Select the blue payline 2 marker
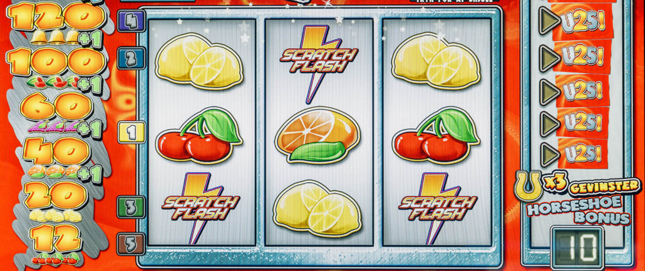Image resolution: width=645 pixels, height=271 pixels. tap(131, 58)
